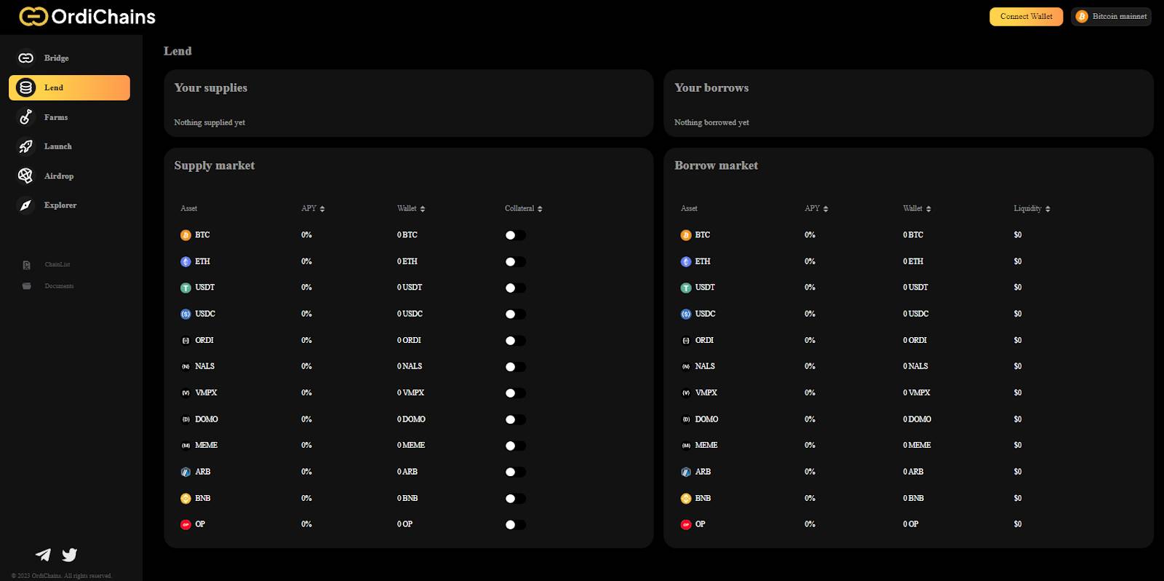
Task: Click the Explorer icon in the sidebar
Action: [x=26, y=205]
